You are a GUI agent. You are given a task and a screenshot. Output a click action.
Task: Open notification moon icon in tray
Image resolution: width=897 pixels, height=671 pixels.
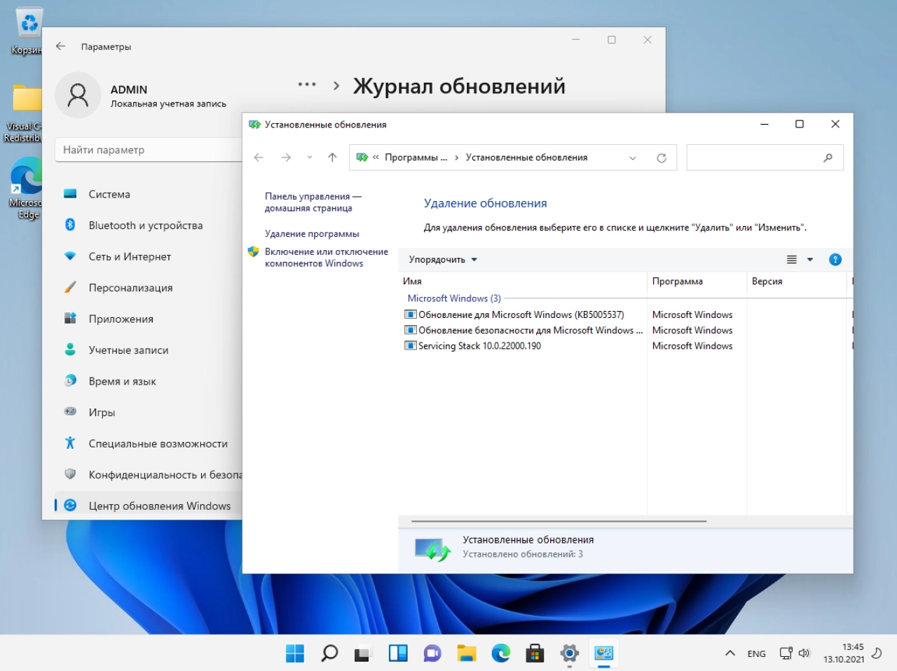click(x=877, y=653)
